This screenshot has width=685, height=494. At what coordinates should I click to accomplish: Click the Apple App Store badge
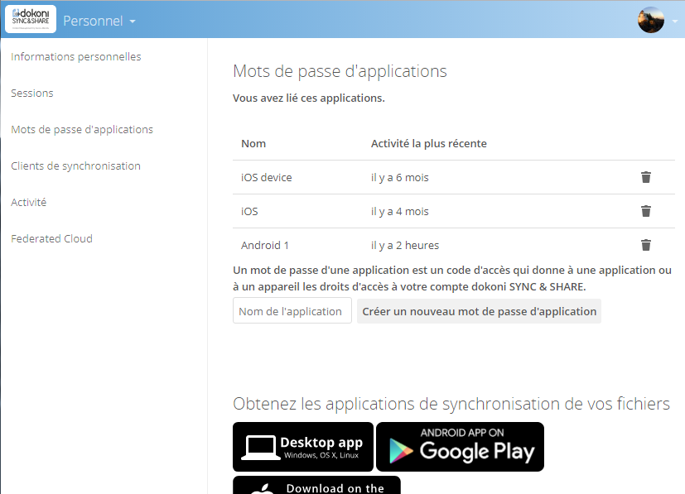[x=316, y=485]
